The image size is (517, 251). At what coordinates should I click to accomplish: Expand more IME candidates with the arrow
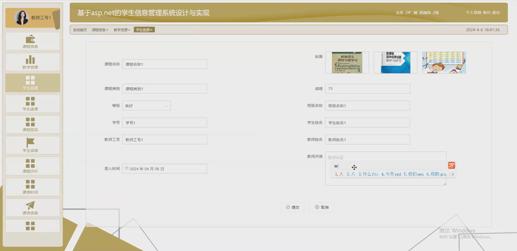(x=453, y=174)
